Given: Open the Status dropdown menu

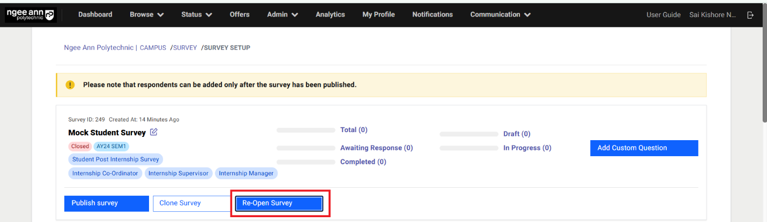Looking at the screenshot, I should point(196,14).
